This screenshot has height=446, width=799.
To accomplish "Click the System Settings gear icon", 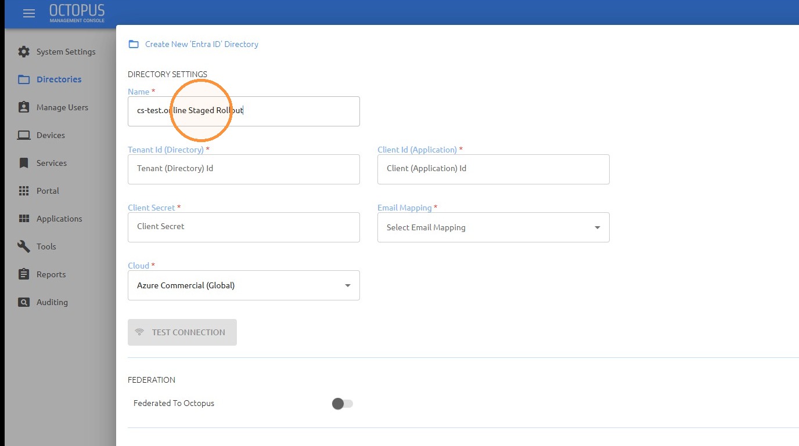I will [24, 52].
